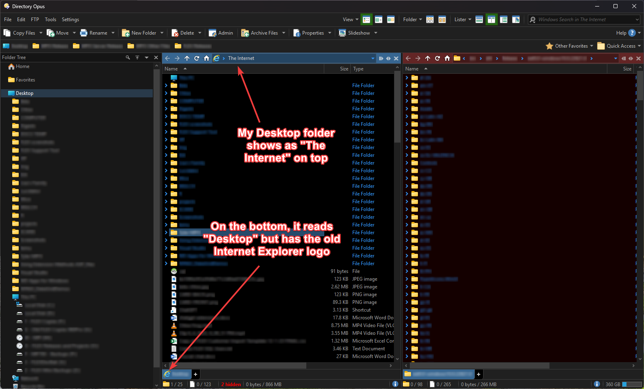Start Slideshow from the toolbar
The height and width of the screenshot is (389, 644).
354,33
